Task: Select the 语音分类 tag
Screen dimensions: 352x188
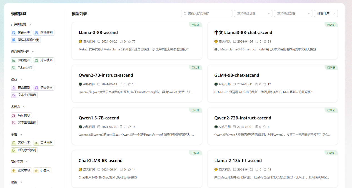Action: pos(44,88)
